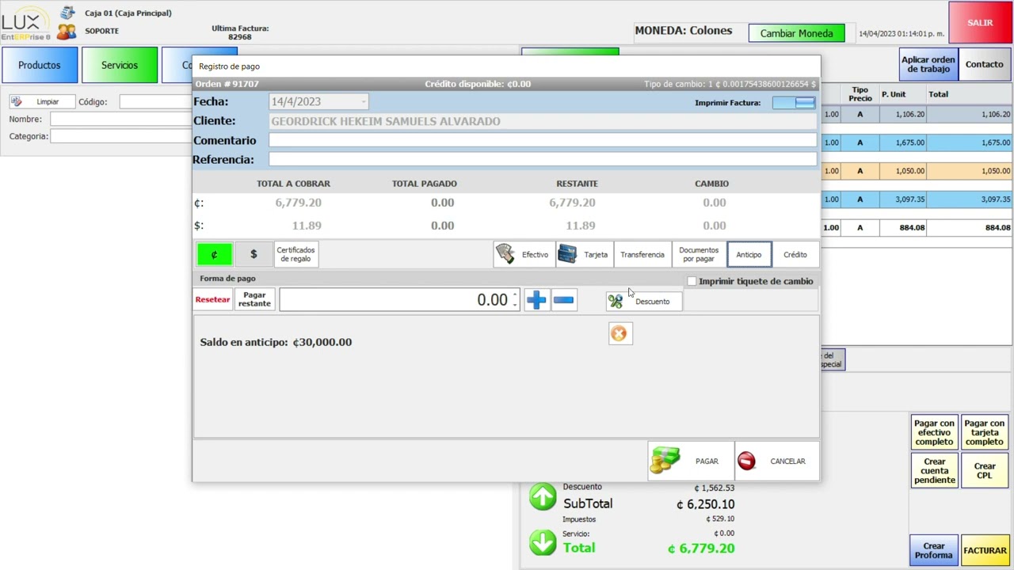Click the Cliente name field
1014x570 pixels.
click(543, 121)
